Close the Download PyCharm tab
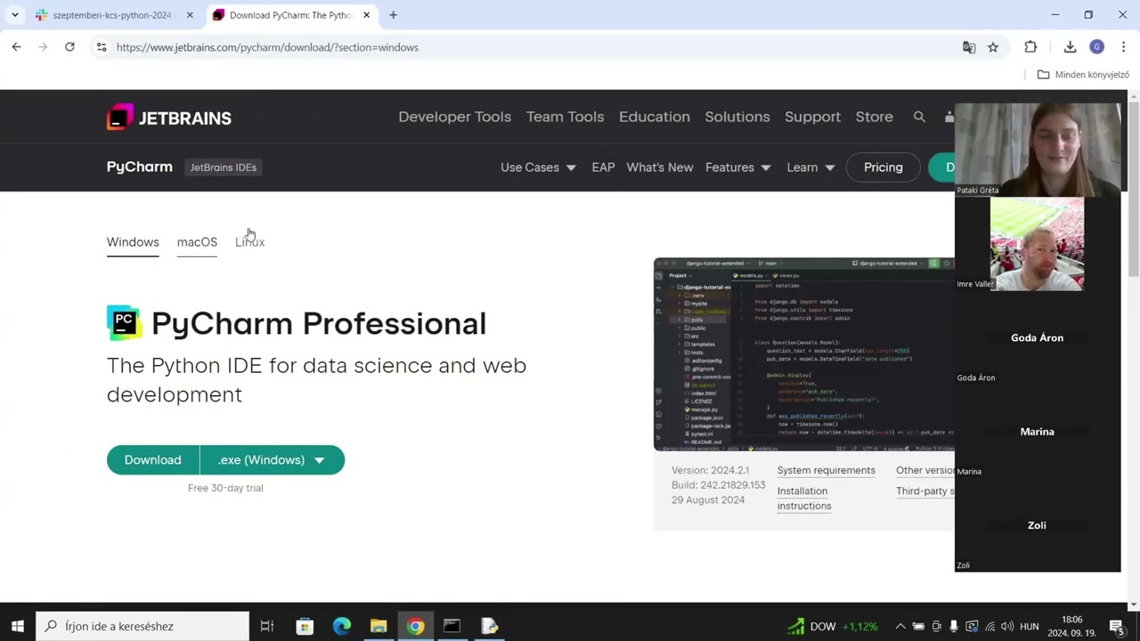Image resolution: width=1140 pixels, height=641 pixels. point(366,15)
